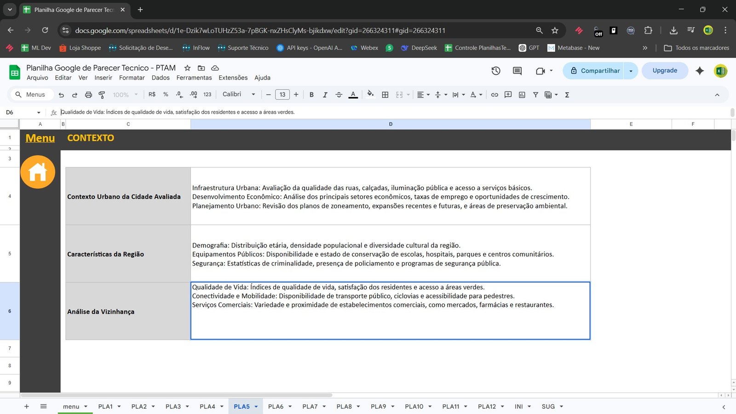Create a filter with the funnel icon
The width and height of the screenshot is (736, 414).
tap(535, 95)
